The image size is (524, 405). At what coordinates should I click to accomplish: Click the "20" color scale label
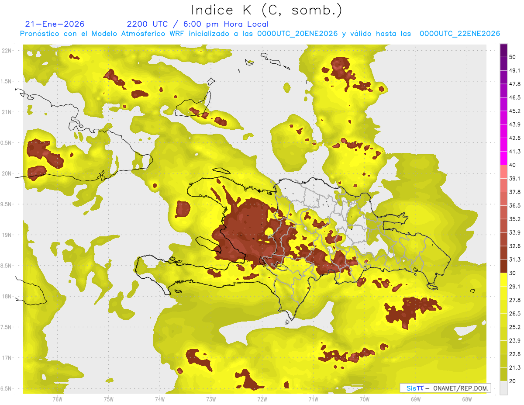pyautogui.click(x=512, y=381)
